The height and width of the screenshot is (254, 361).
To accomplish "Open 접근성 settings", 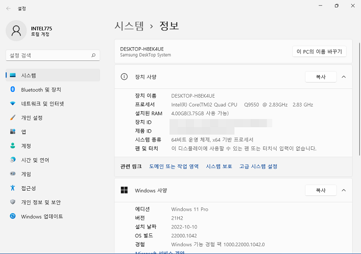I will (53, 188).
